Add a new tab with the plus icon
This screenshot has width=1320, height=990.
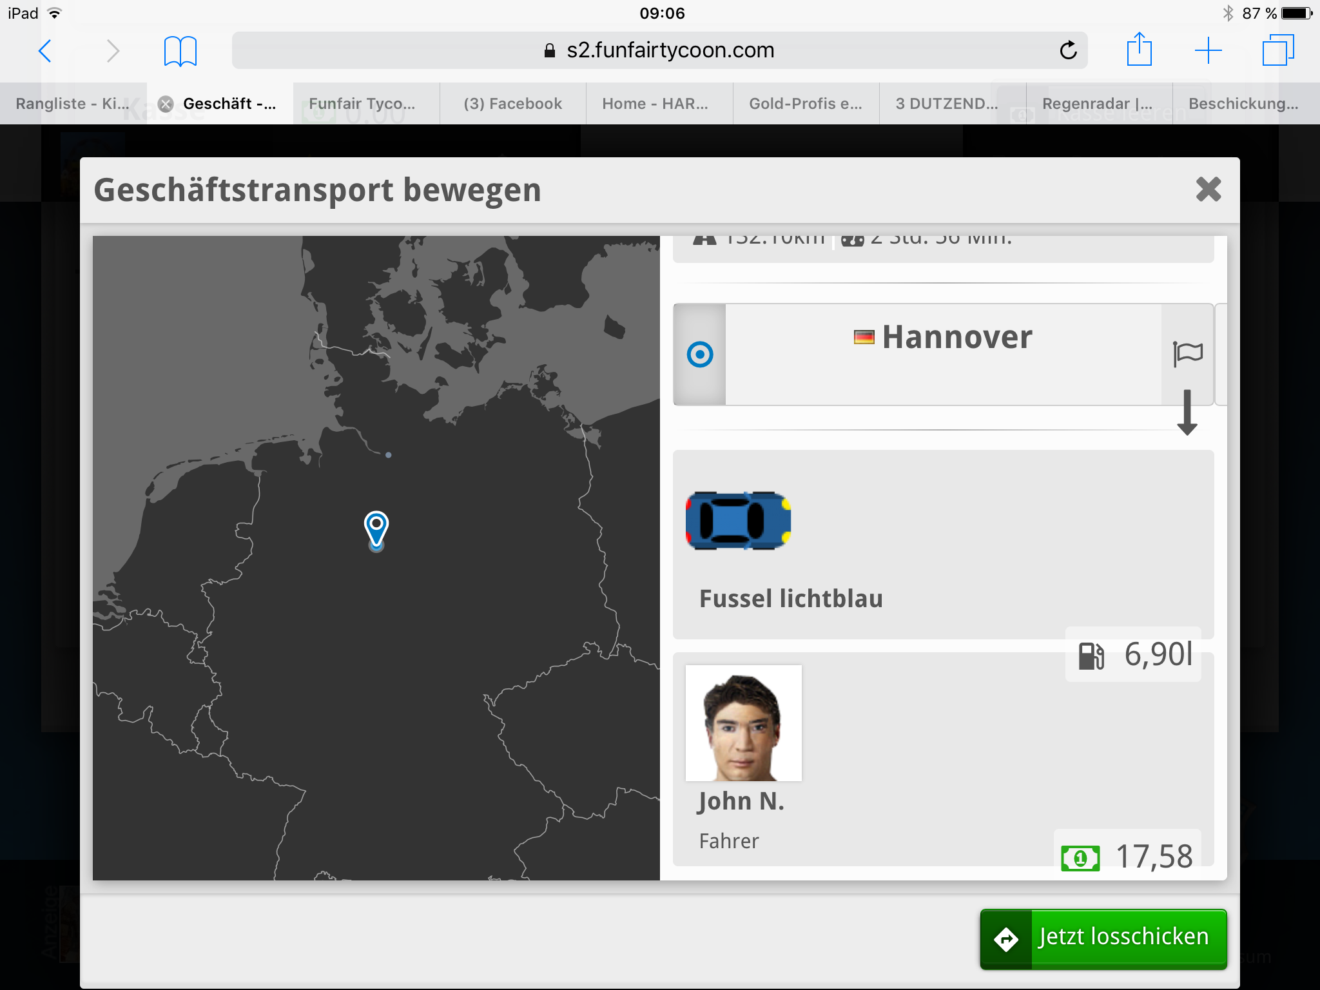pos(1208,50)
